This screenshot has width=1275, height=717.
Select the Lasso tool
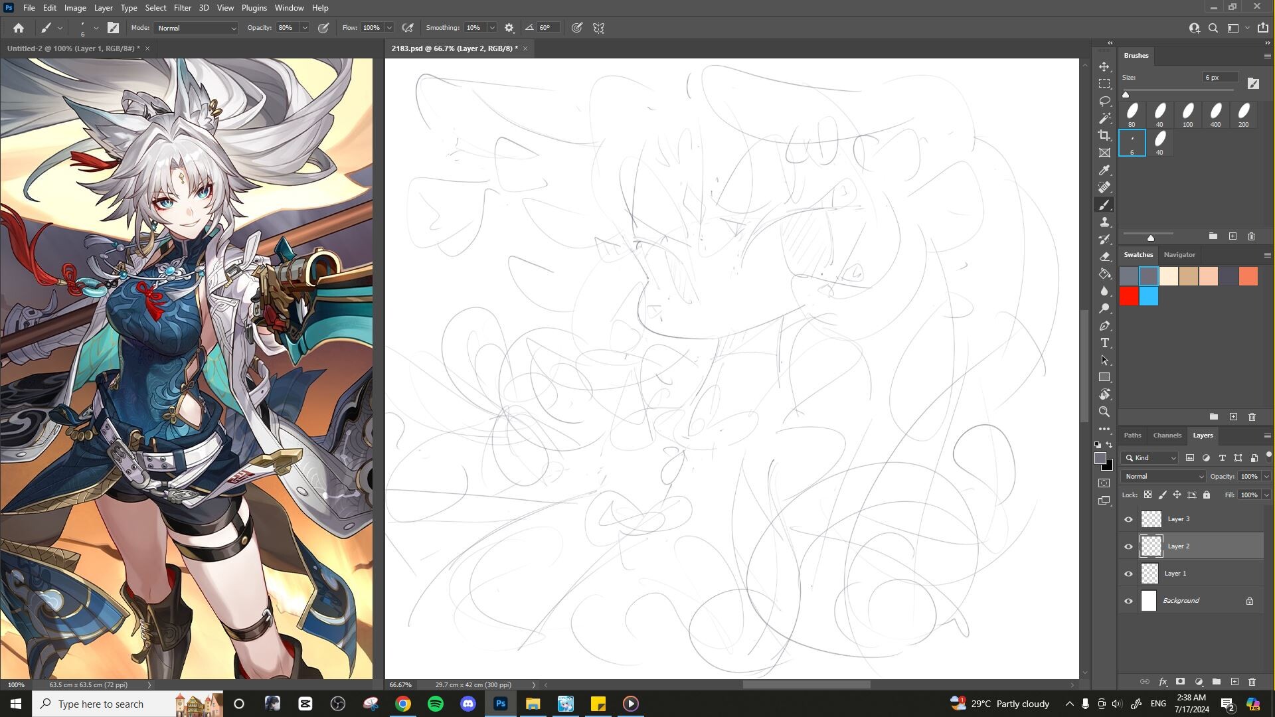tap(1104, 102)
